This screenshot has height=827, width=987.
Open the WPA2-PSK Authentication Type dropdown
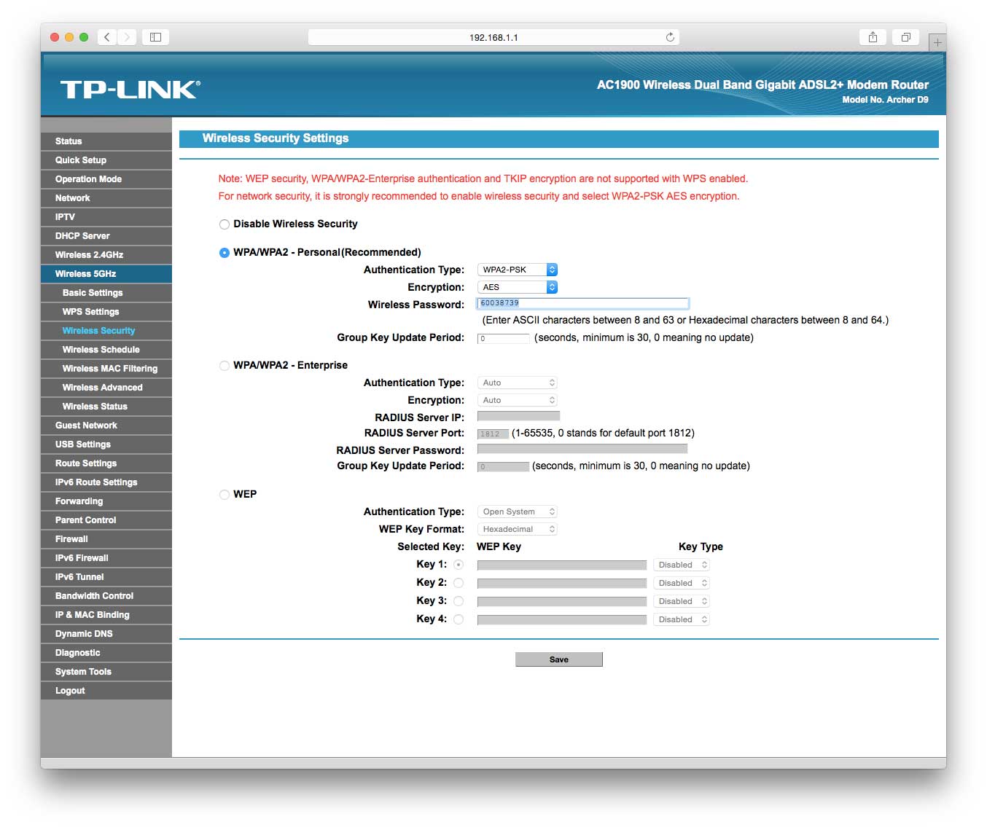pos(517,270)
